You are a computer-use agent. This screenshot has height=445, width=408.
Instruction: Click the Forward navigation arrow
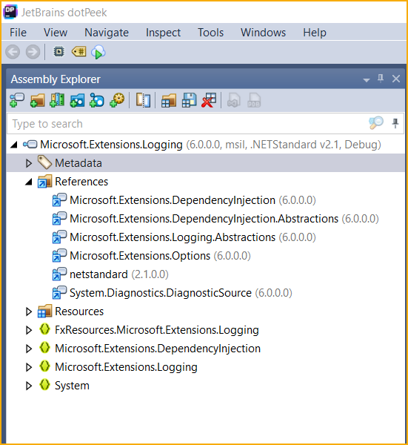tap(33, 52)
